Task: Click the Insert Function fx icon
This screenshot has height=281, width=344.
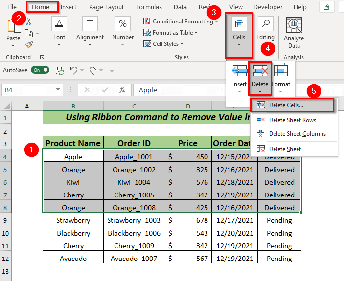Action: tap(122, 90)
